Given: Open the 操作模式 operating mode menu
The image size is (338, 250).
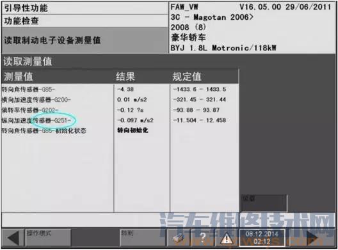Looking at the screenshot, I should pyautogui.click(x=48, y=238).
